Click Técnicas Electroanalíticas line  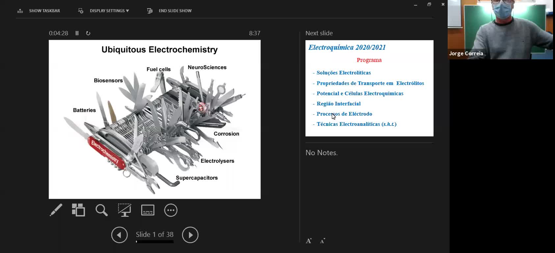357,124
